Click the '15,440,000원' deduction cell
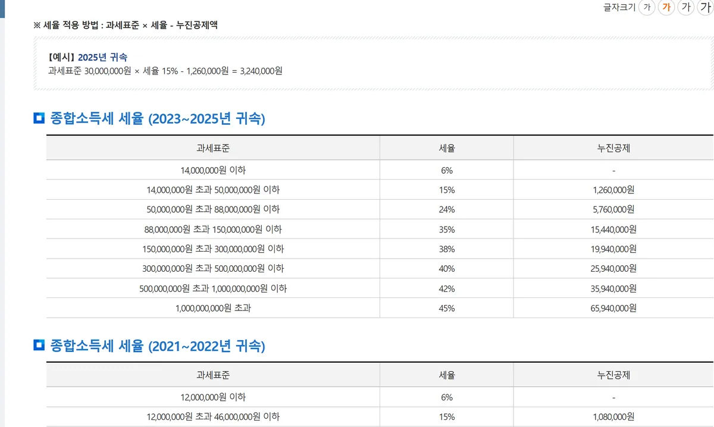Viewport: 714px width, 427px height. point(613,229)
